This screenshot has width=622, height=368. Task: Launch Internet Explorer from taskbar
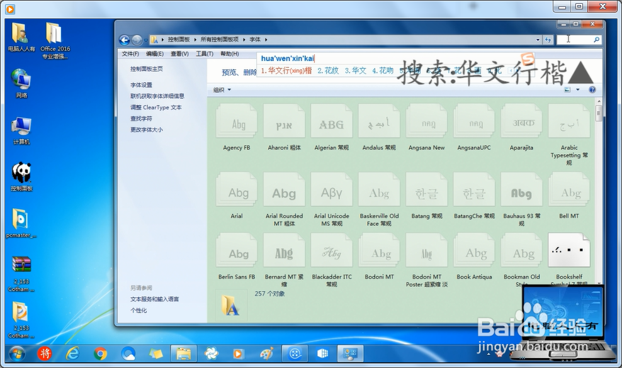(x=72, y=353)
